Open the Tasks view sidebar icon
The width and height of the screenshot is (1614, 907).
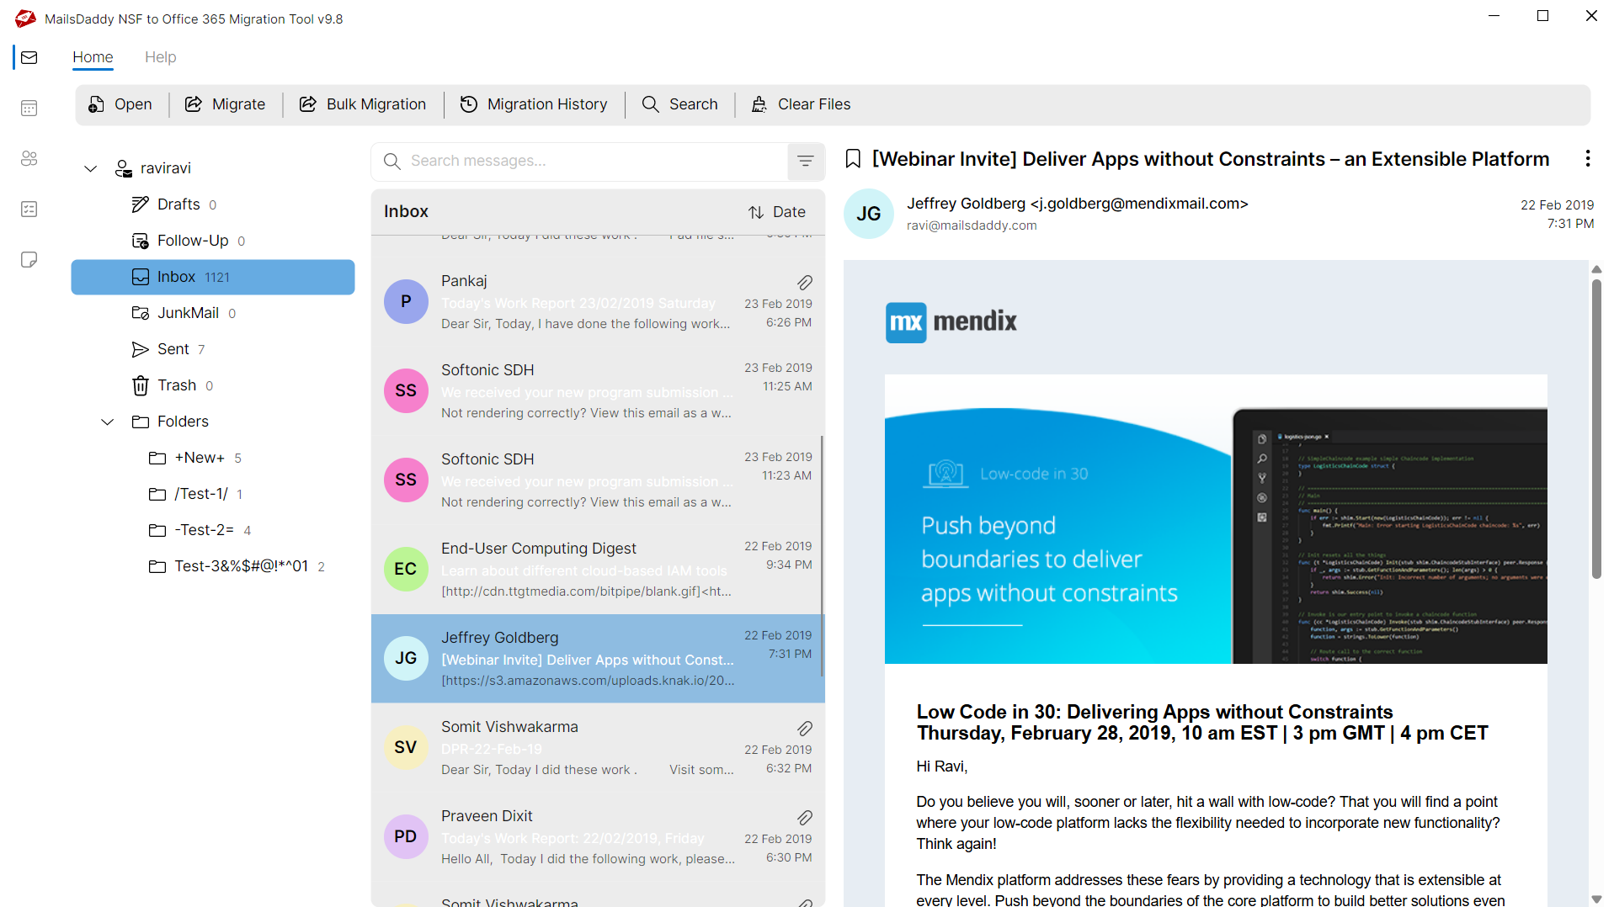29,209
